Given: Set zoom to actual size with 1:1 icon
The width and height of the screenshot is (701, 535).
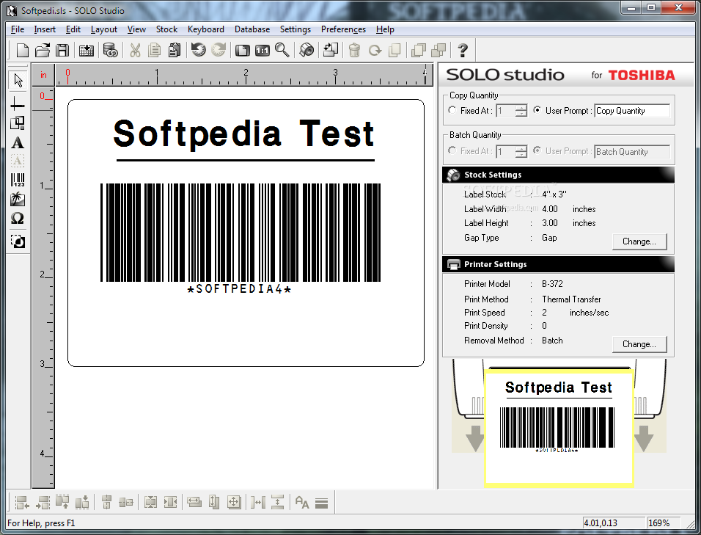Looking at the screenshot, I should tap(262, 50).
